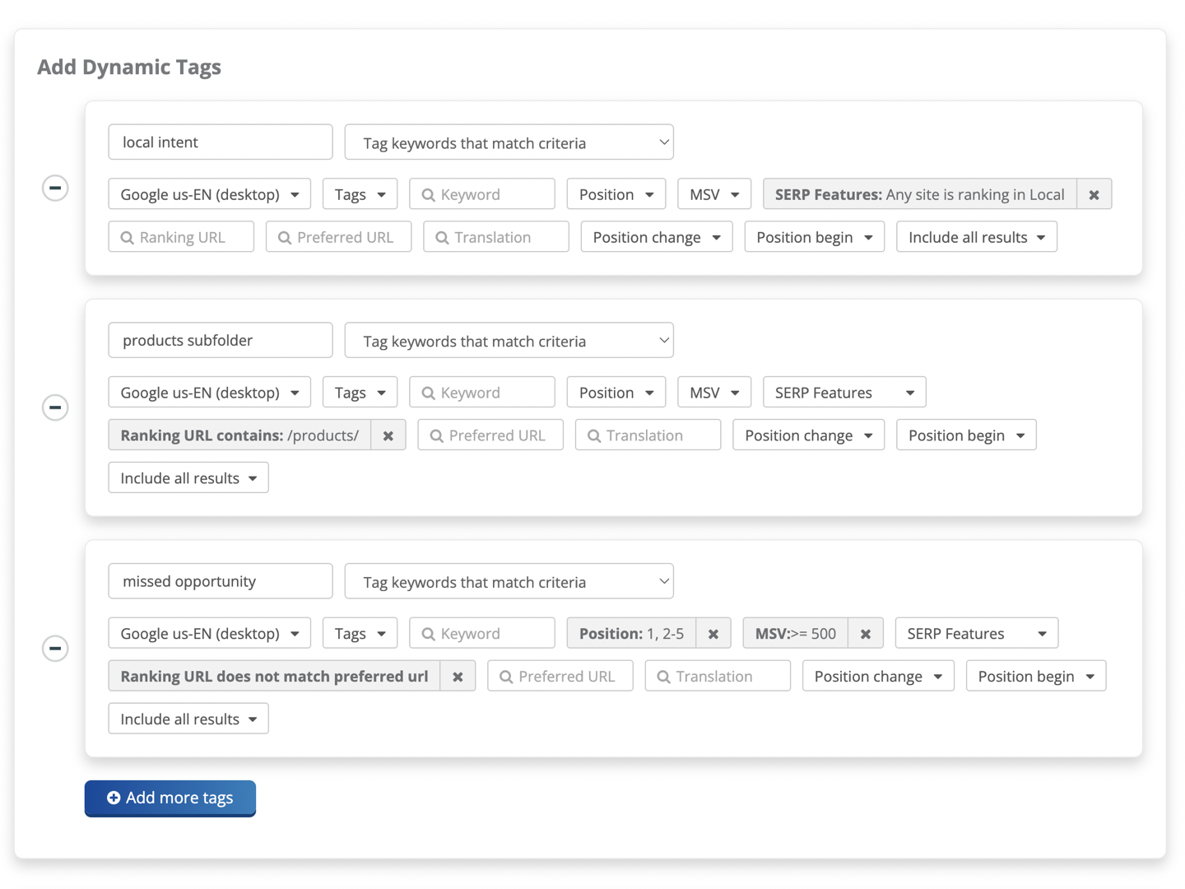Open Position change dropdown in missed opportunity row
Screen dimensions: 1185x889
coord(878,677)
